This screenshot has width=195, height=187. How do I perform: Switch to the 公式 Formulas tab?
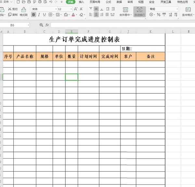pos(109,2)
